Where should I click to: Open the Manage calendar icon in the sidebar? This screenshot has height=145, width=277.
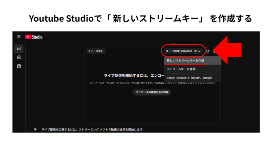click(x=19, y=66)
